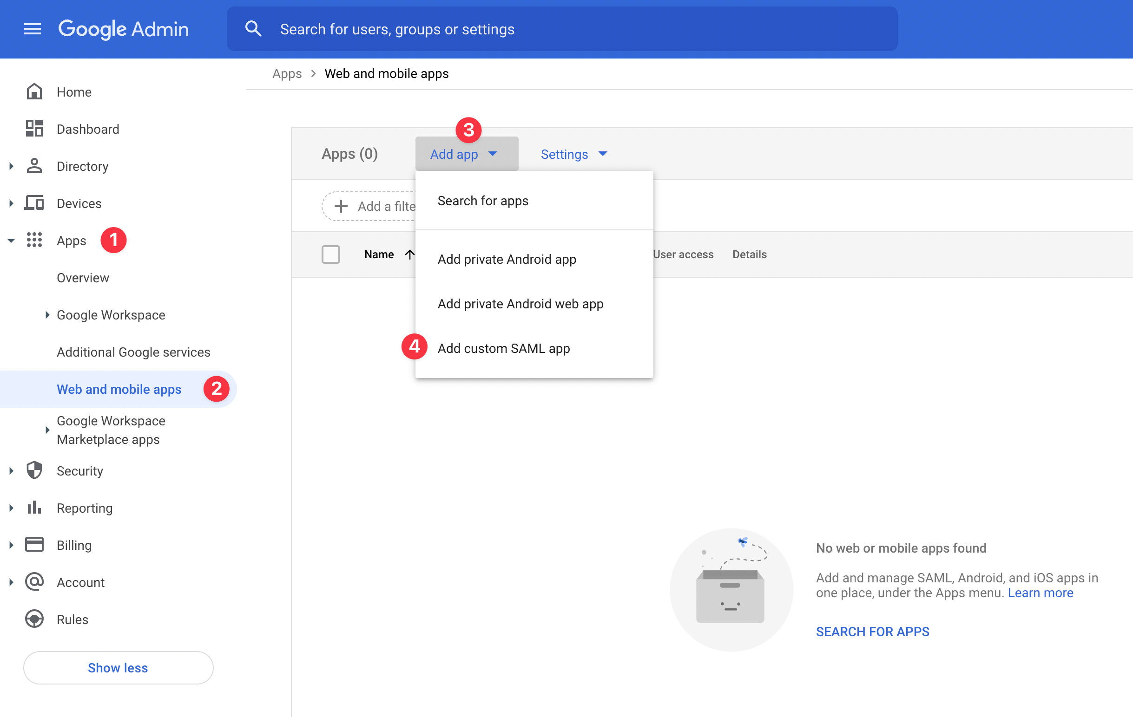
Task: Open Rules in sidebar
Action: 72,619
